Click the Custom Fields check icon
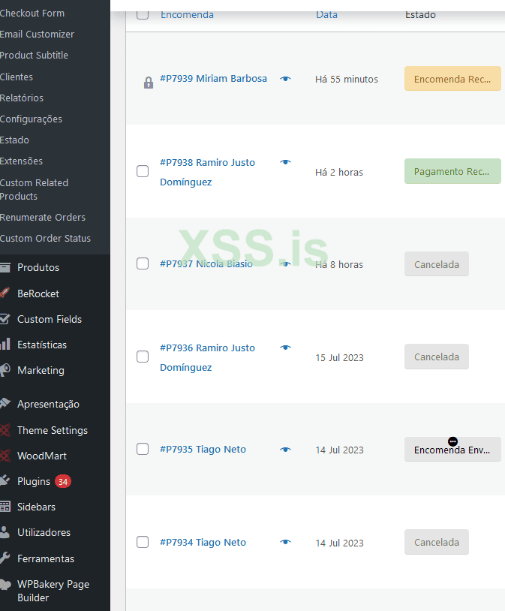The image size is (505, 611). [x=5, y=319]
